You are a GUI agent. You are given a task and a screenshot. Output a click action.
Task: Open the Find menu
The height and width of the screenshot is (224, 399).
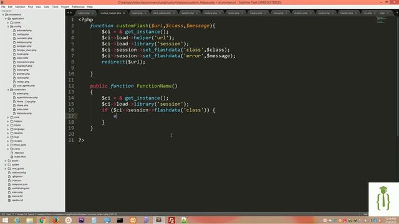tap(31, 7)
